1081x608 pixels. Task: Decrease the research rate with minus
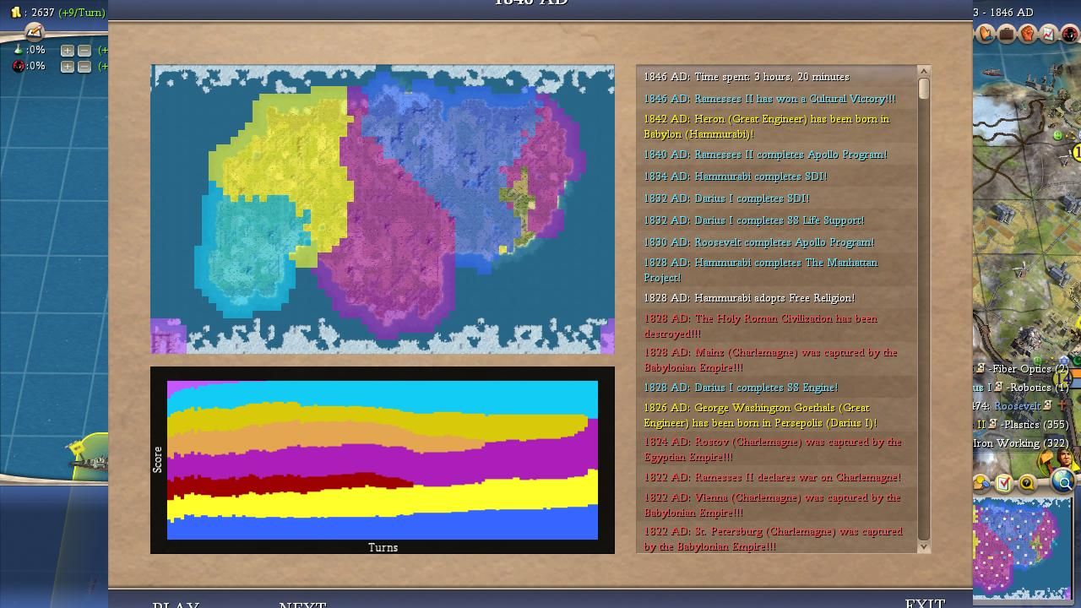[84, 50]
